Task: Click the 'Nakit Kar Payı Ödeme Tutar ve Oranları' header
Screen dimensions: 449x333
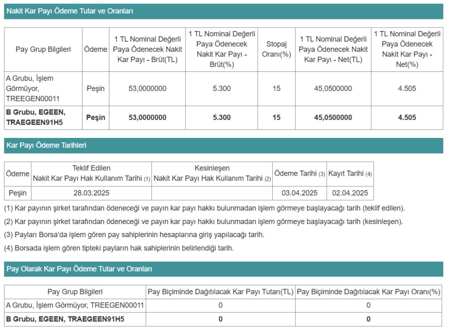Action: [x=223, y=11]
